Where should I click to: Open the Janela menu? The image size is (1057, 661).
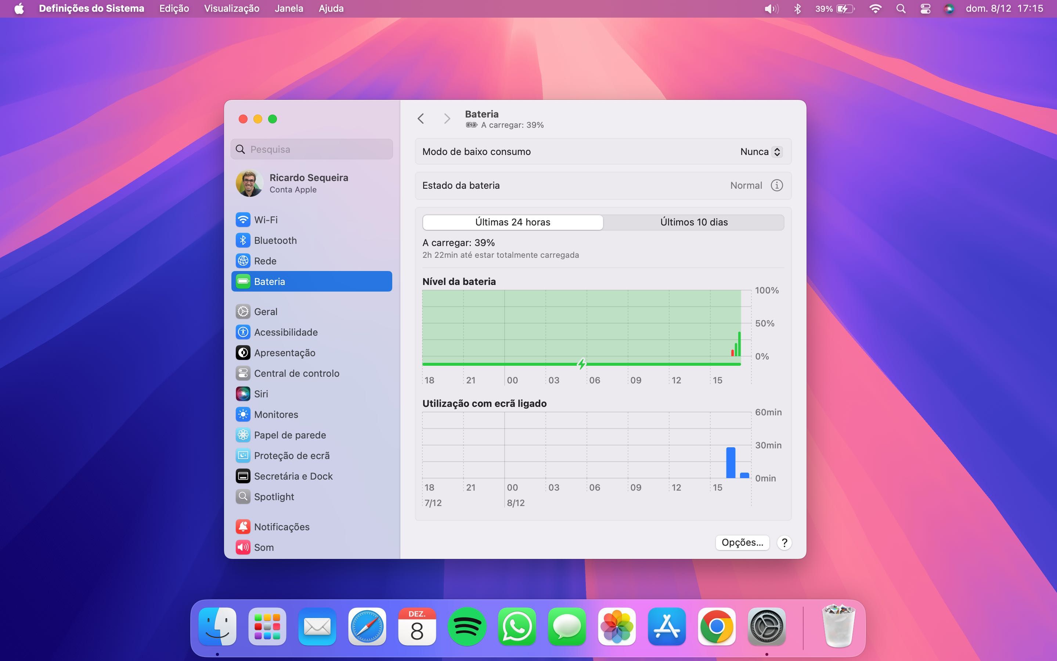click(289, 8)
